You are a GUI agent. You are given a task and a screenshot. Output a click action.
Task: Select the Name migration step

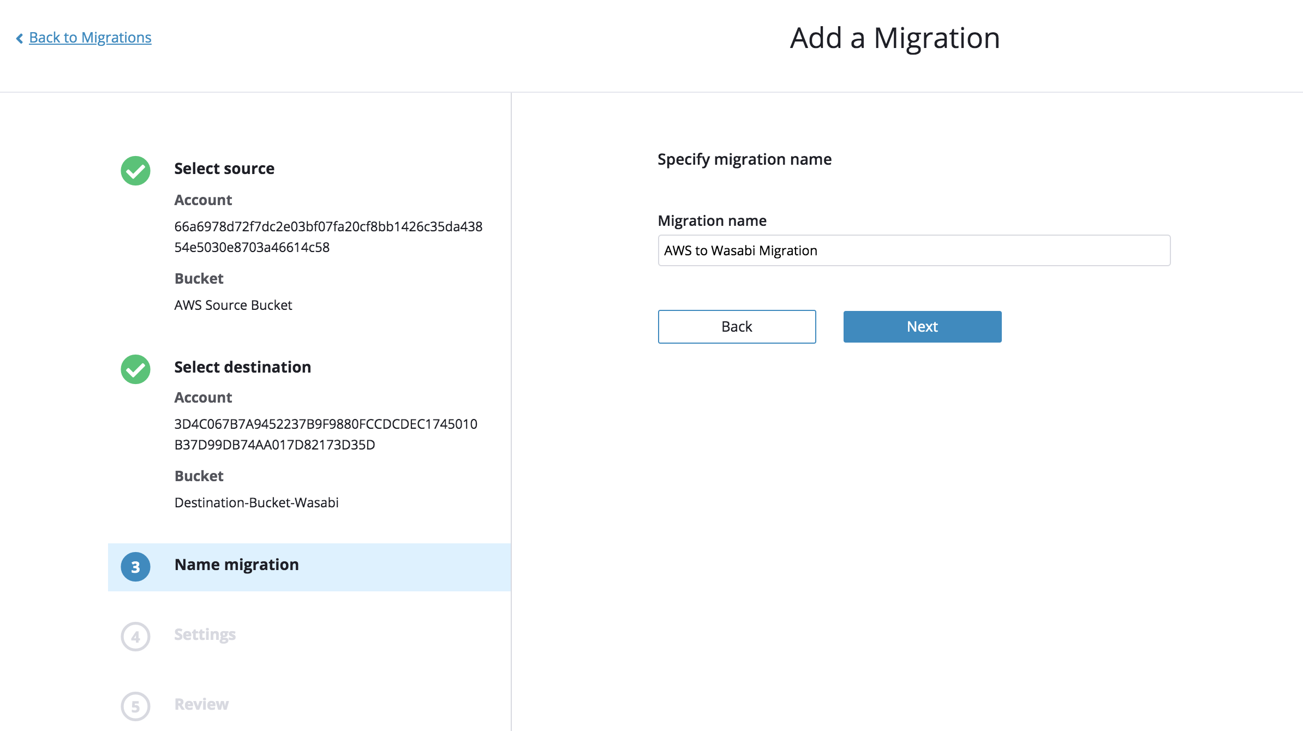309,567
